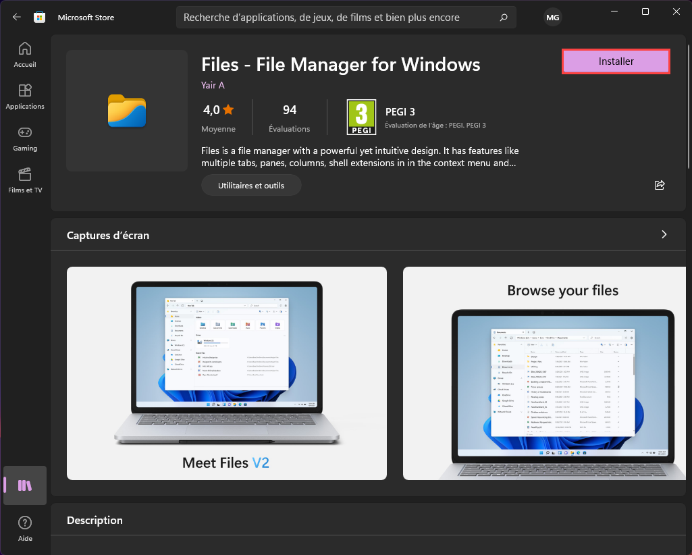Click the Files app folder icon

(127, 110)
